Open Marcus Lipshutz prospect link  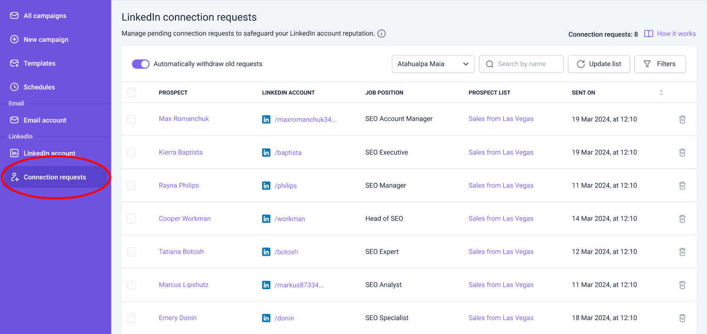(x=184, y=285)
